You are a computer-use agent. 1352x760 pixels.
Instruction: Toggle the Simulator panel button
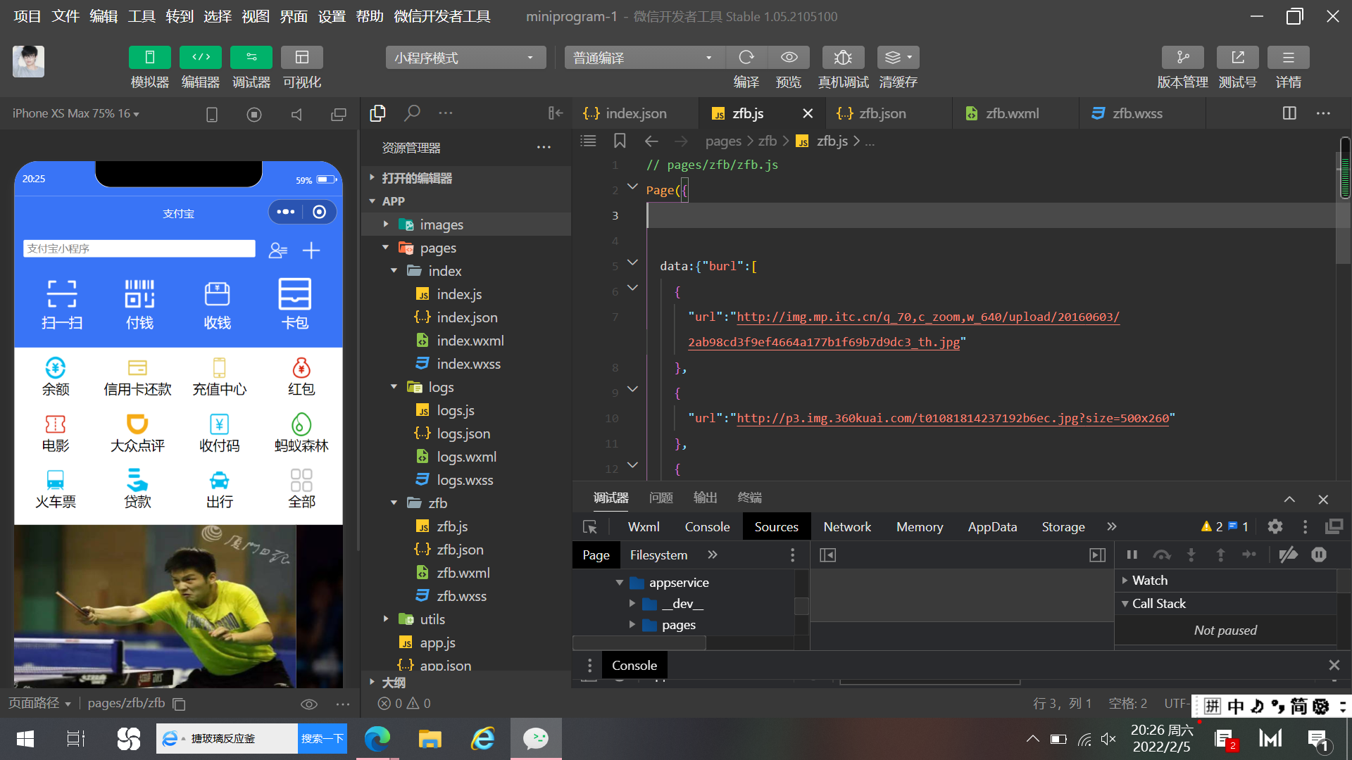pyautogui.click(x=149, y=58)
